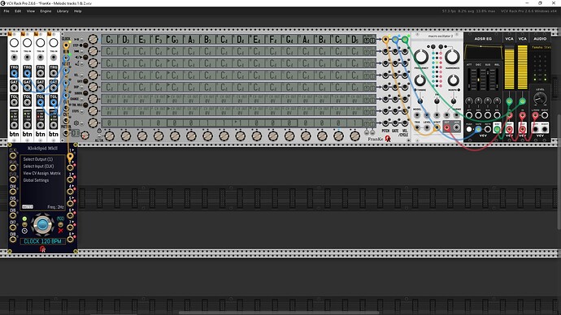Click the left model select button on macro oscillator
Image resolution: width=561 pixels, height=315 pixels.
click(x=433, y=47)
